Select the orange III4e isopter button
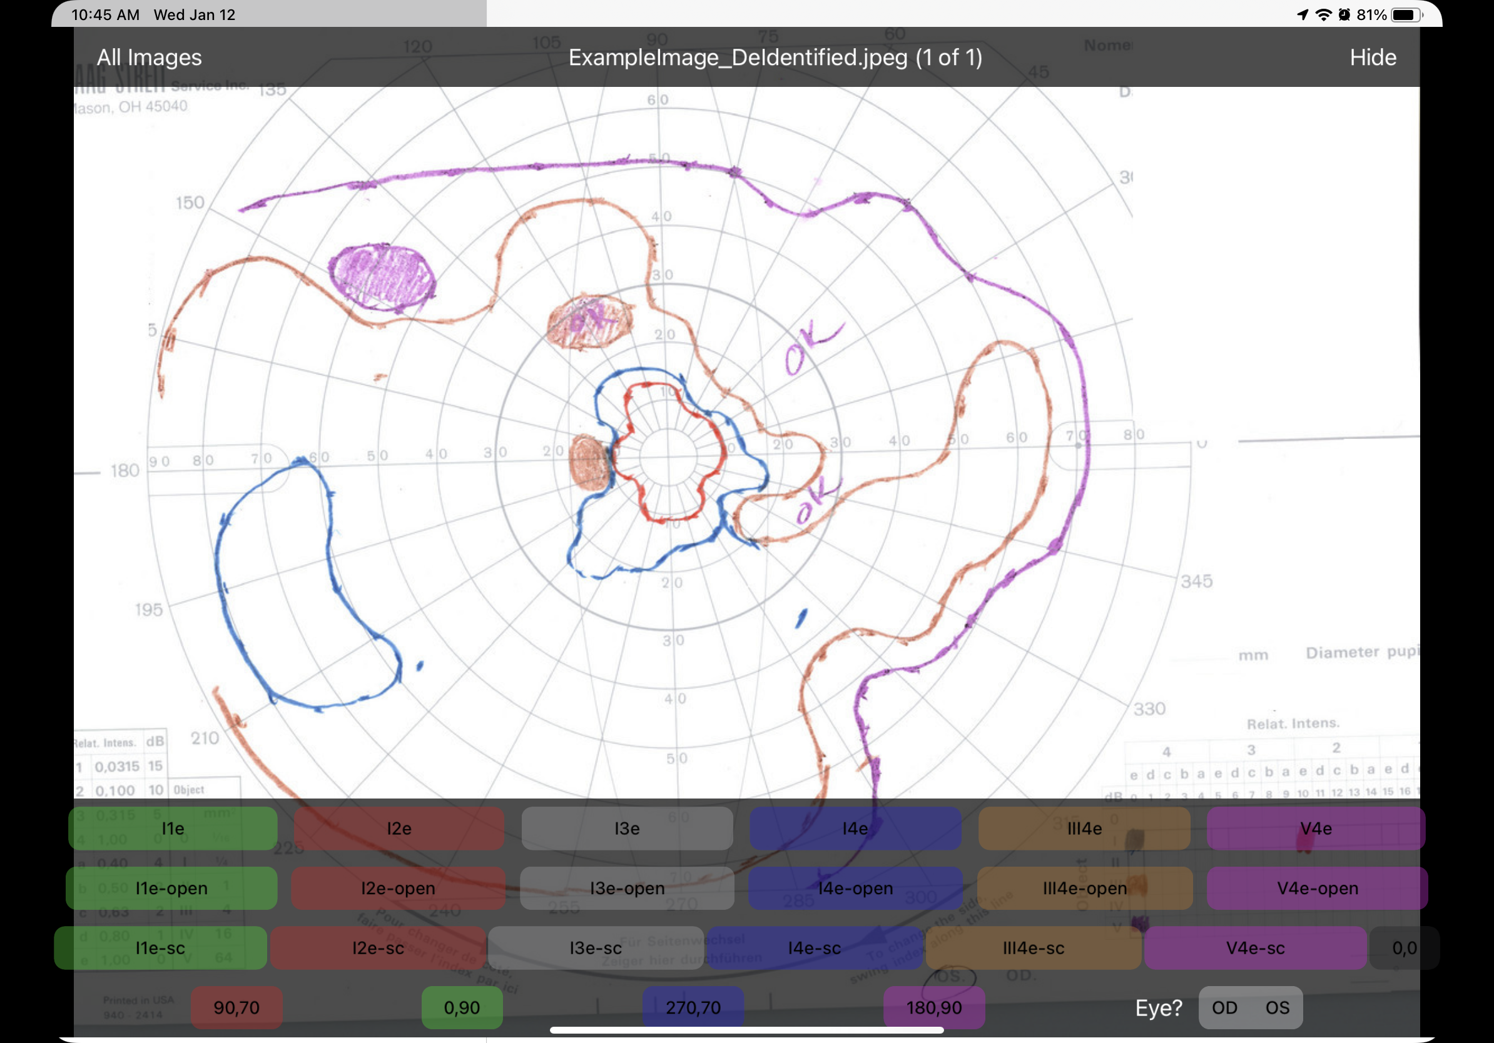 pos(1084,829)
